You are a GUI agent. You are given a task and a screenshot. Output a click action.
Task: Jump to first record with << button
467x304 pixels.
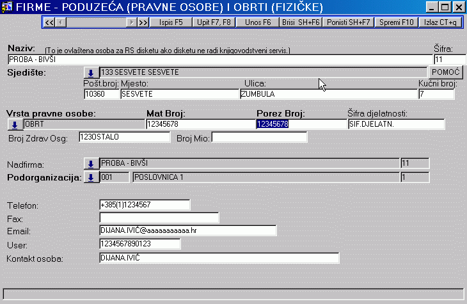tap(49, 22)
